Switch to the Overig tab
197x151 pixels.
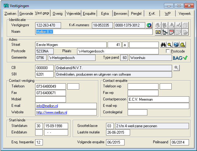point(58,14)
